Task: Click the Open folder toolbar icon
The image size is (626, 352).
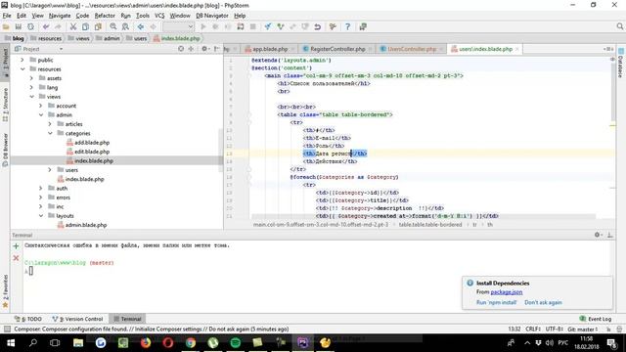Action: (x=6, y=26)
